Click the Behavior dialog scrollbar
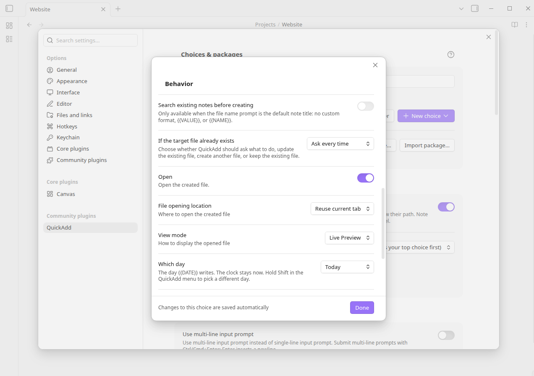The width and height of the screenshot is (534, 376). pos(383,223)
